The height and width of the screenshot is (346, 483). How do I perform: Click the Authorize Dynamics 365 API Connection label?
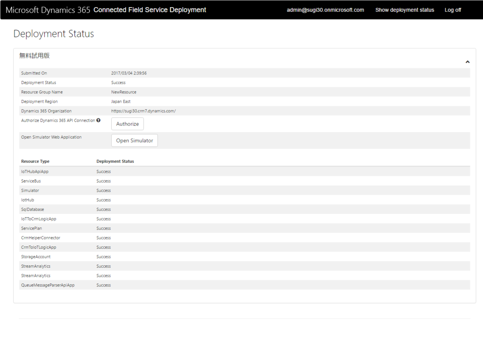[58, 120]
